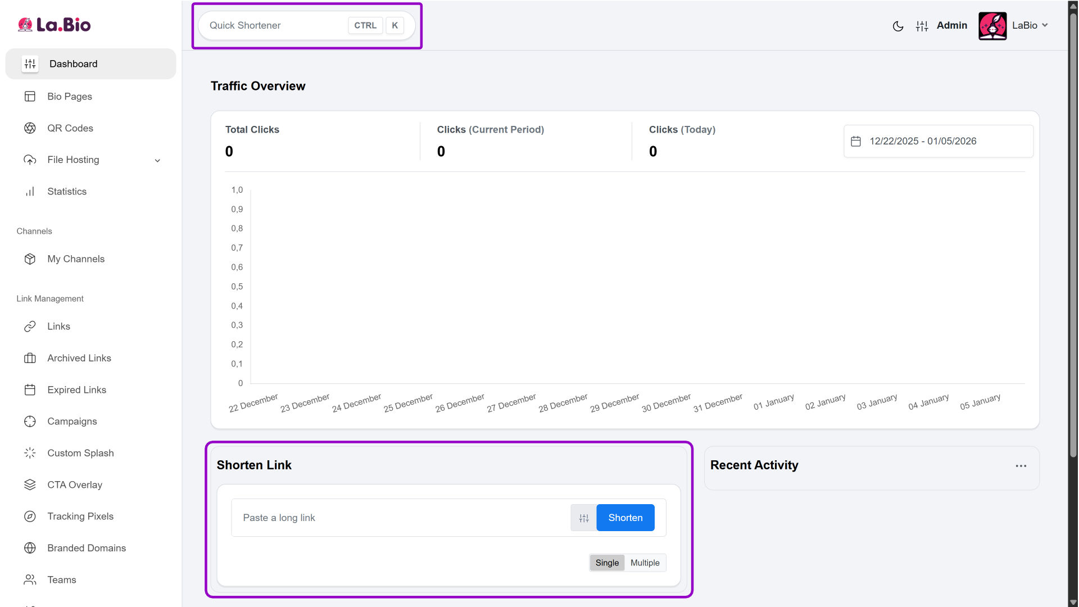Viewport: 1079px width, 607px height.
Task: Select Single shorten mode
Action: pos(607,563)
